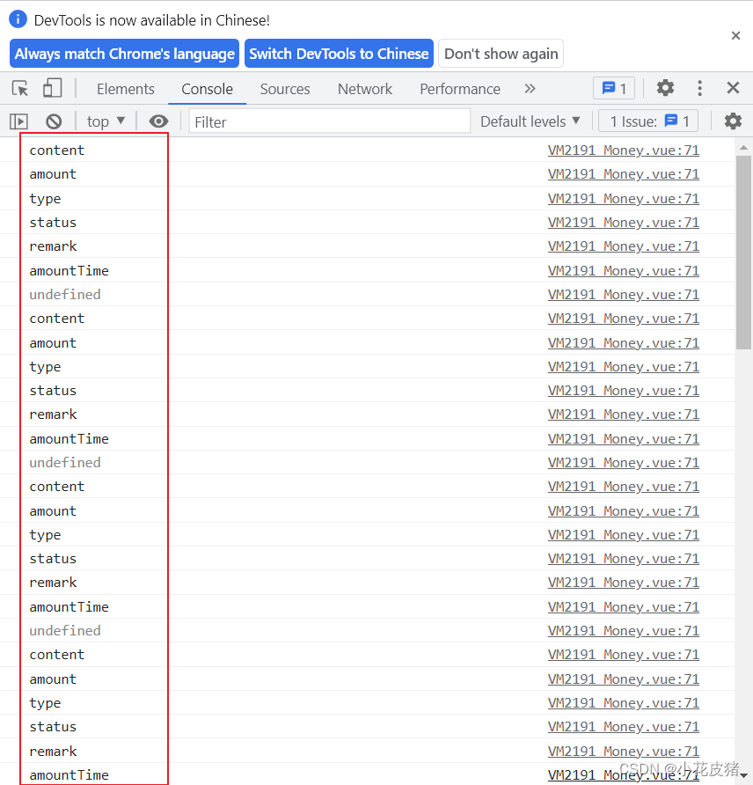
Task: Click the console vertical scrollbar thumb
Action: coord(743,253)
